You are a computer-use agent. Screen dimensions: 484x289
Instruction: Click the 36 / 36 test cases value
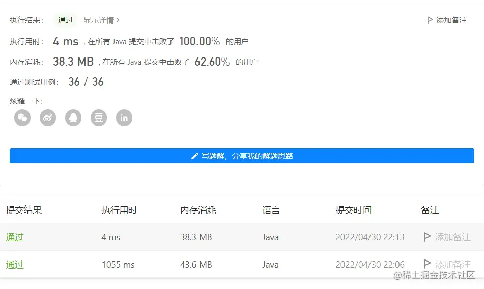pyautogui.click(x=86, y=82)
